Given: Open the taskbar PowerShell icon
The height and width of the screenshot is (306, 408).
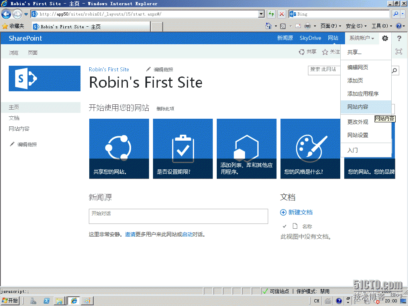Looking at the screenshot, I should click(x=47, y=301).
